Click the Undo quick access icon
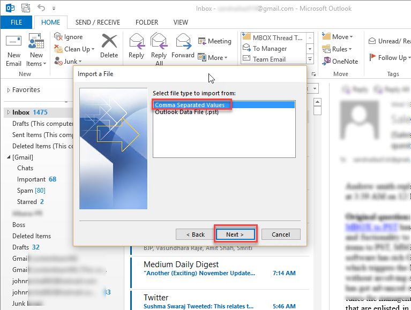Image resolution: width=411 pixels, height=310 pixels. click(41, 7)
